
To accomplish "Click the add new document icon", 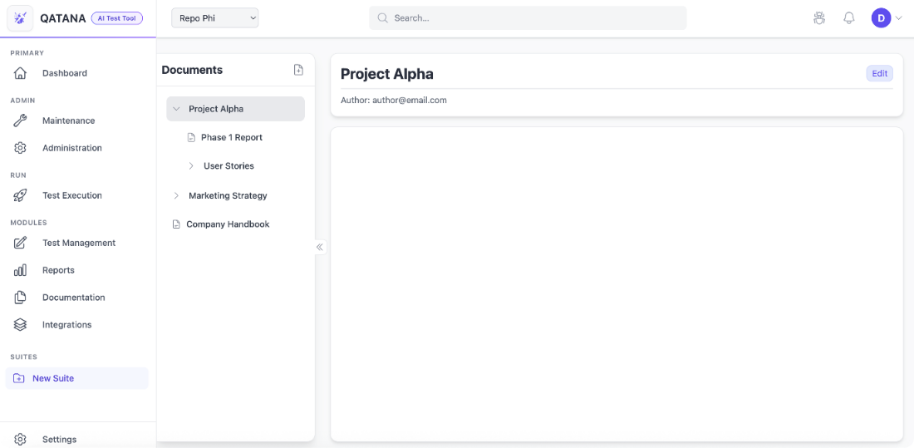I will 298,70.
